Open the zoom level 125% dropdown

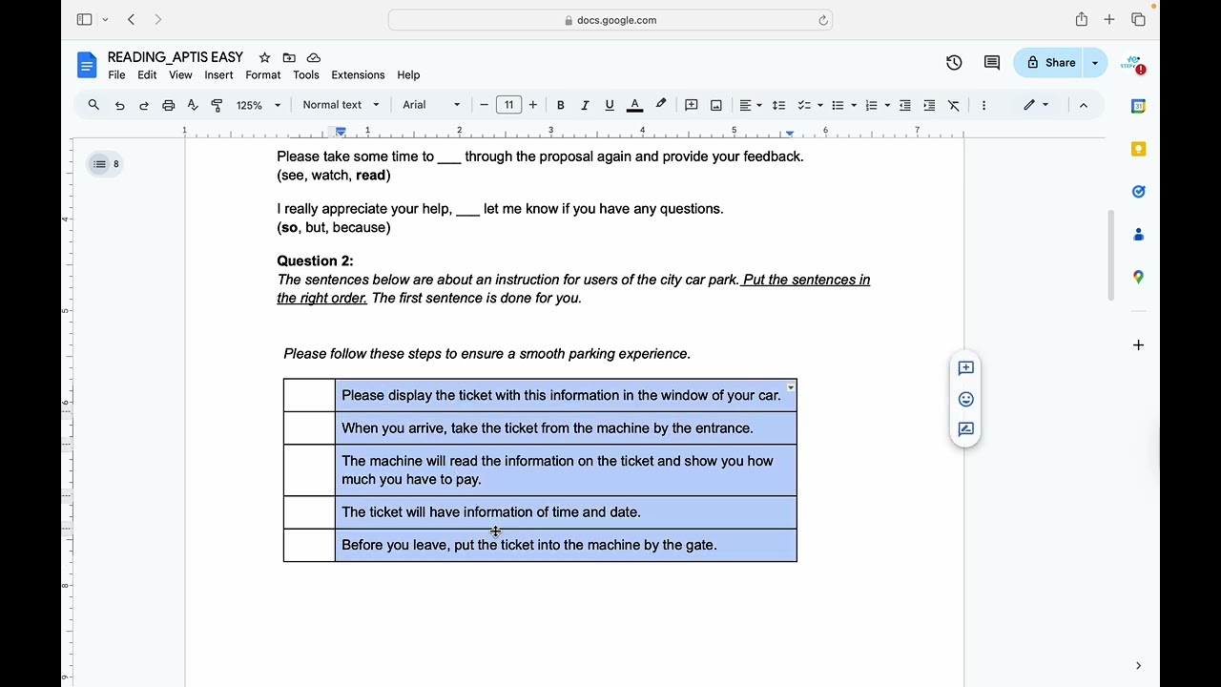(259, 105)
